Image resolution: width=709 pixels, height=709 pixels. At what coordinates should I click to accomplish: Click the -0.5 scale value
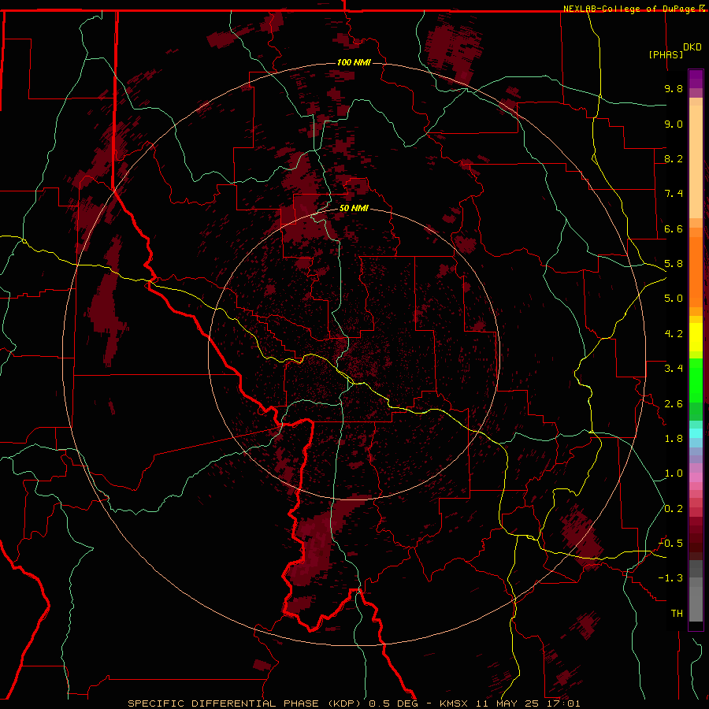671,544
